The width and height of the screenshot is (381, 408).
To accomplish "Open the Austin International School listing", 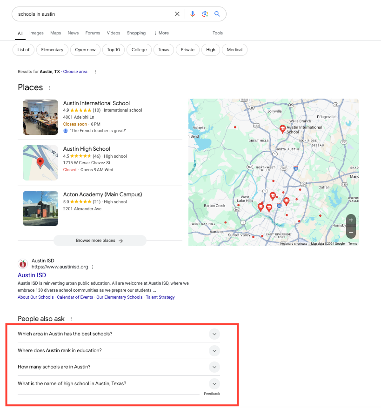I will (96, 103).
